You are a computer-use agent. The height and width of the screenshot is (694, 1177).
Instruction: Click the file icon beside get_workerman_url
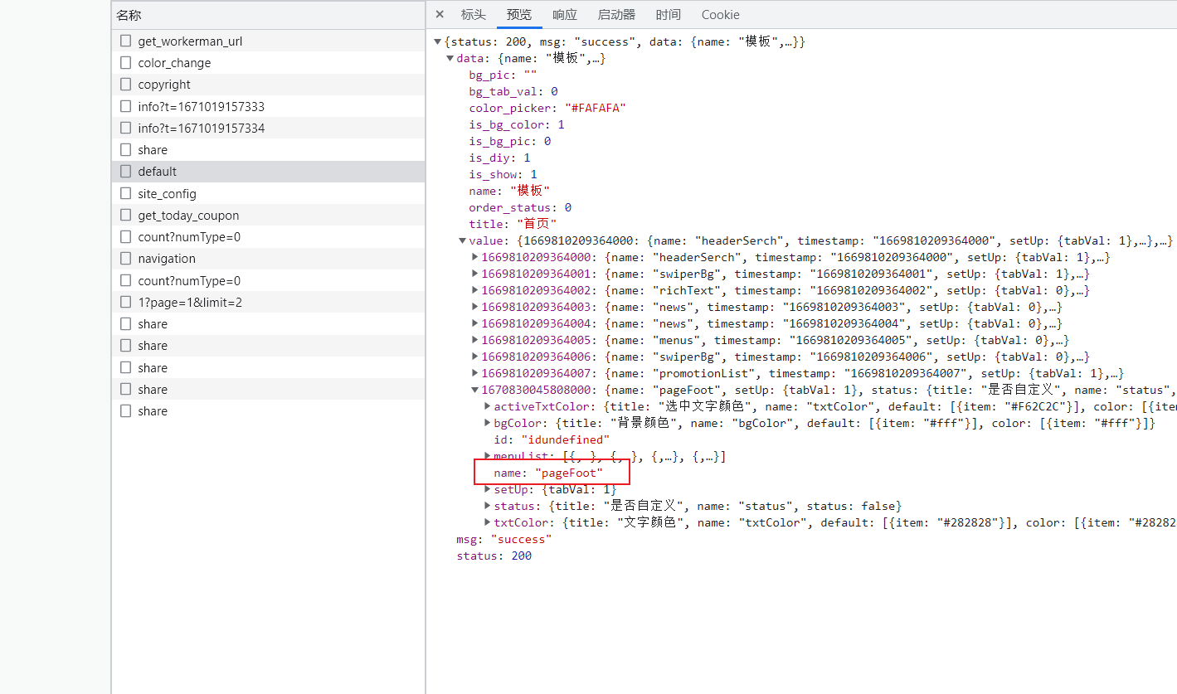tap(125, 41)
